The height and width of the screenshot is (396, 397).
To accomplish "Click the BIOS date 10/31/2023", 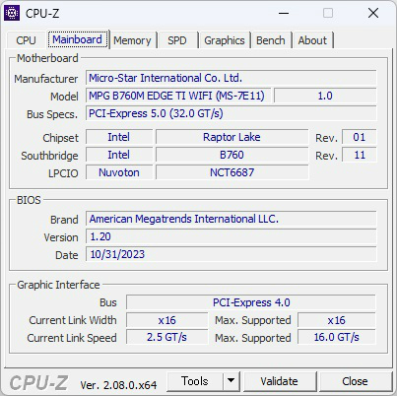I will (232, 254).
